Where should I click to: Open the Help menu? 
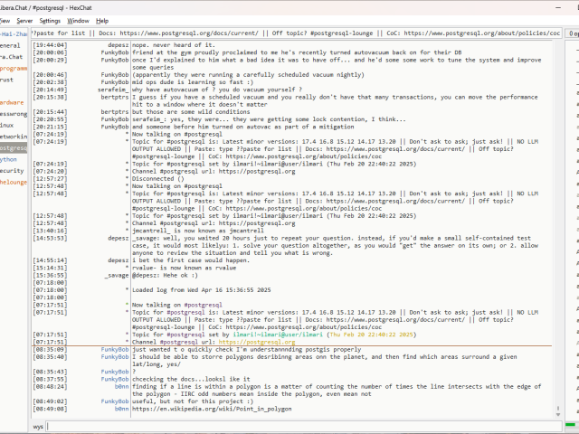click(102, 20)
